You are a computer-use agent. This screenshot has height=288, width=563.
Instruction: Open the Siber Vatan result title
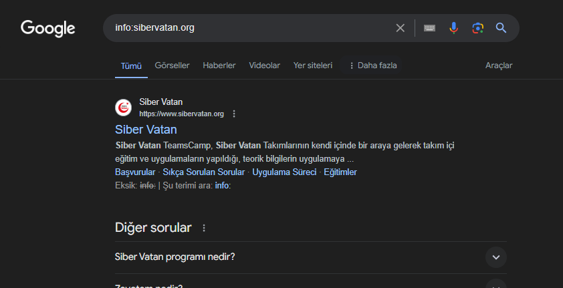(146, 129)
